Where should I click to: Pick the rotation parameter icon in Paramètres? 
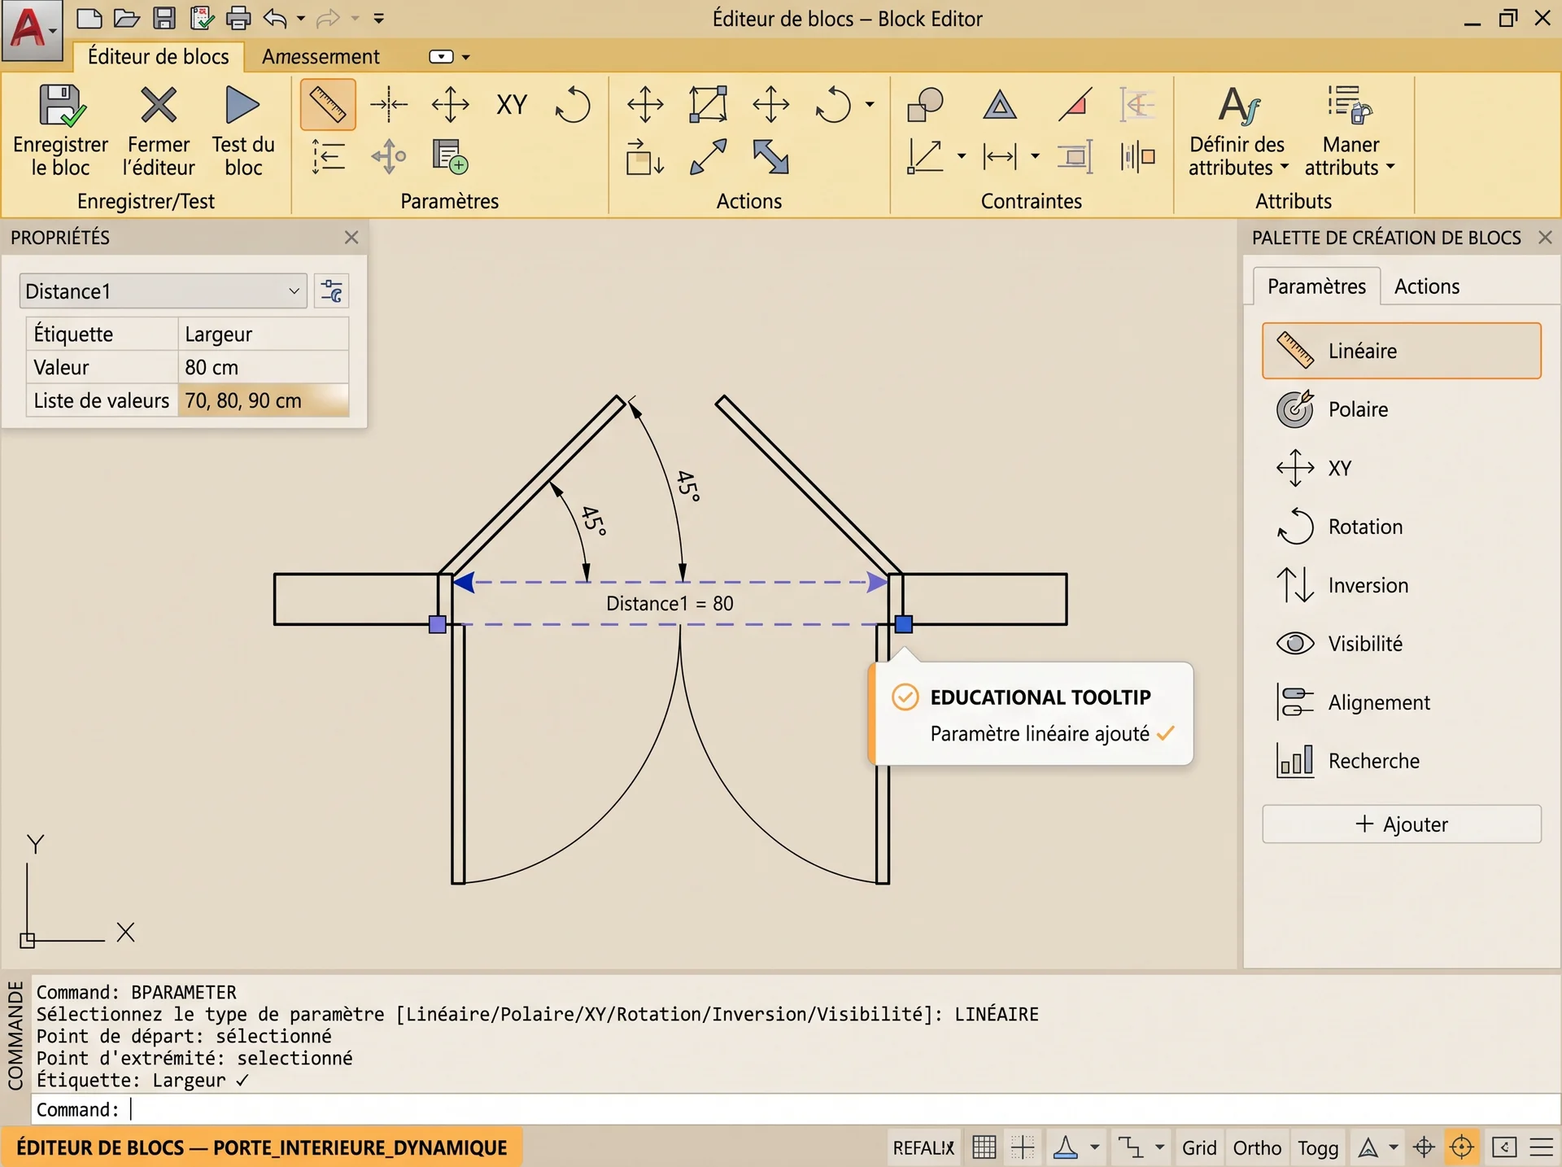(573, 105)
